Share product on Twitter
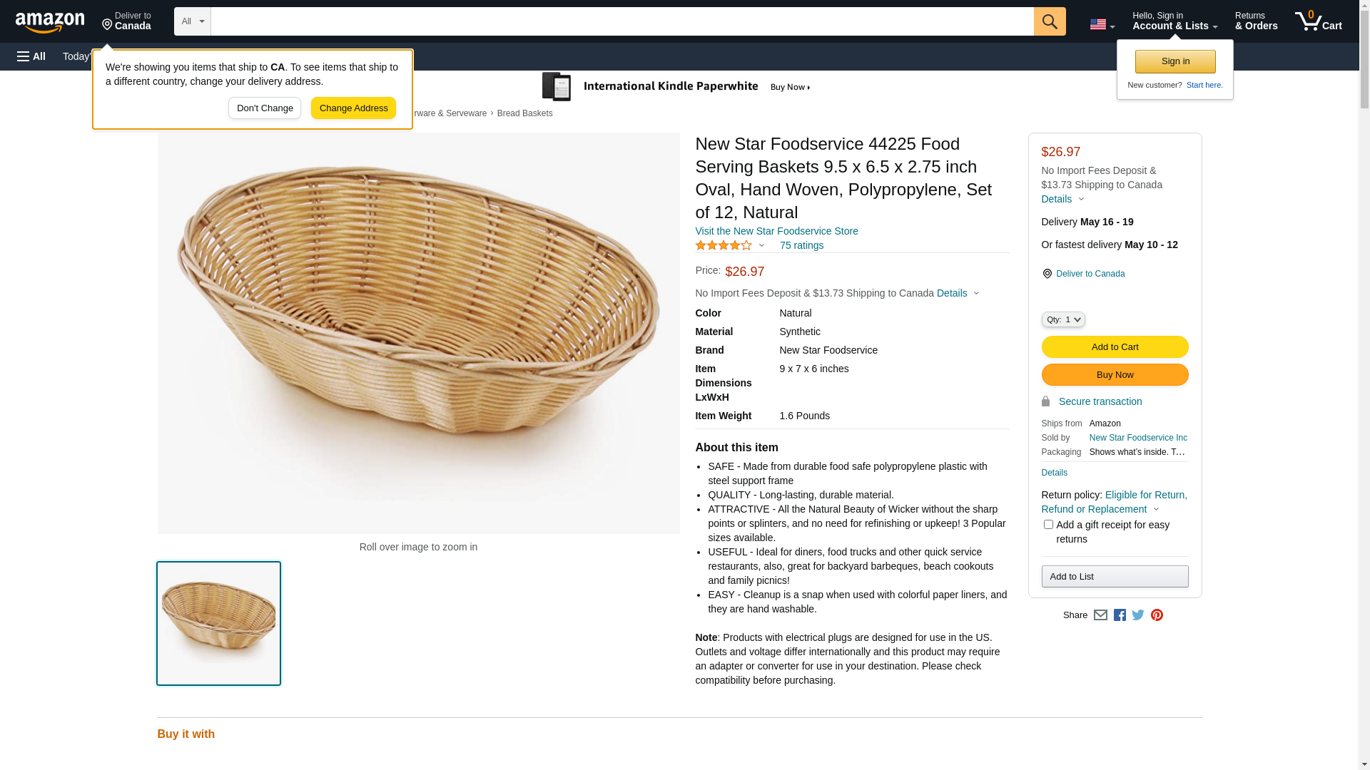The image size is (1370, 770). click(x=1138, y=615)
